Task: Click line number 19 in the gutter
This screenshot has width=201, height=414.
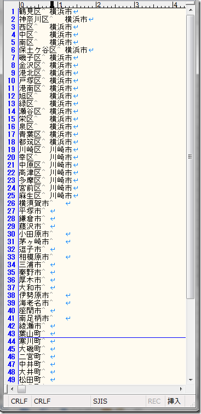Action: click(x=12, y=150)
